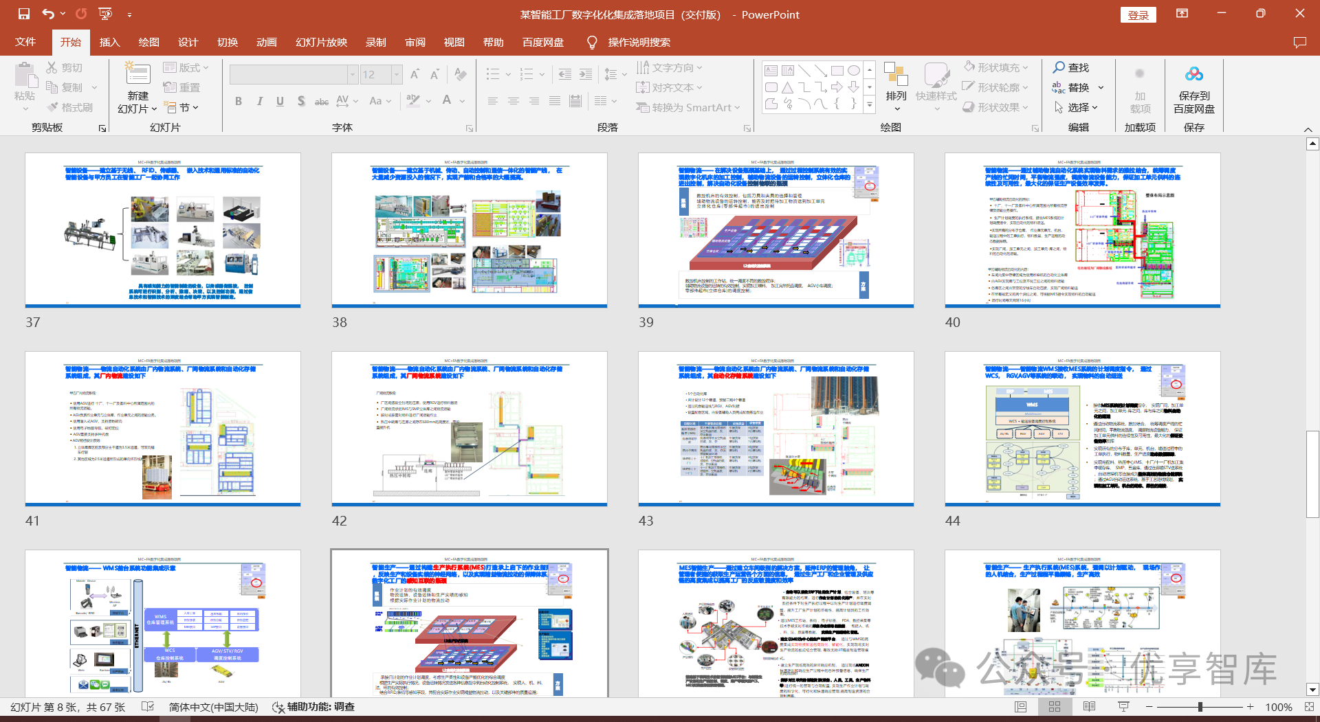Click the comments icon in ribbon tab row
Image resolution: width=1320 pixels, height=722 pixels.
coord(1299,43)
